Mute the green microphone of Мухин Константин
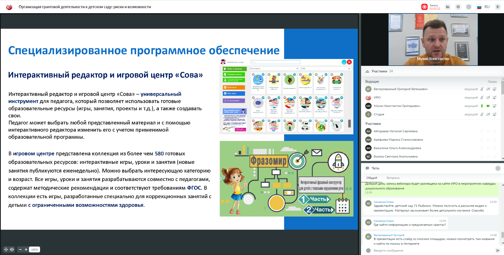Image resolution: width=504 pixels, height=255 pixels. click(482, 106)
